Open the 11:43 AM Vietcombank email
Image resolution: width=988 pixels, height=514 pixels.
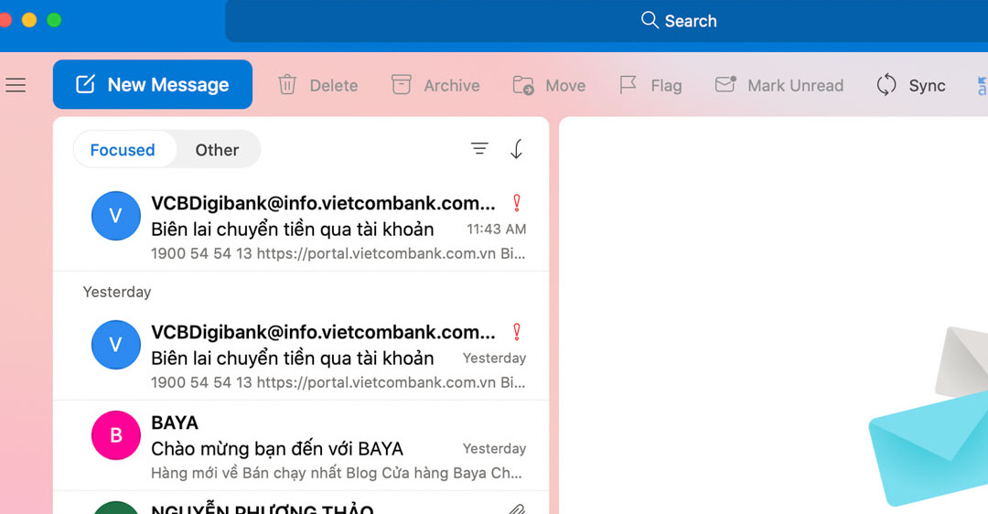pos(301,227)
